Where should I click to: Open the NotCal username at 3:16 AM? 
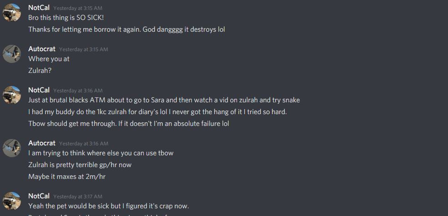[39, 90]
